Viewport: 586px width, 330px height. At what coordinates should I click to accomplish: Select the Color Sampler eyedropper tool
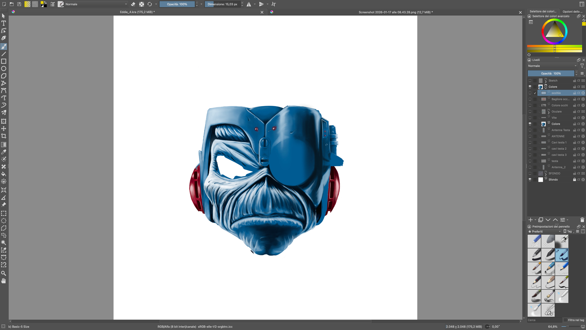(x=4, y=152)
